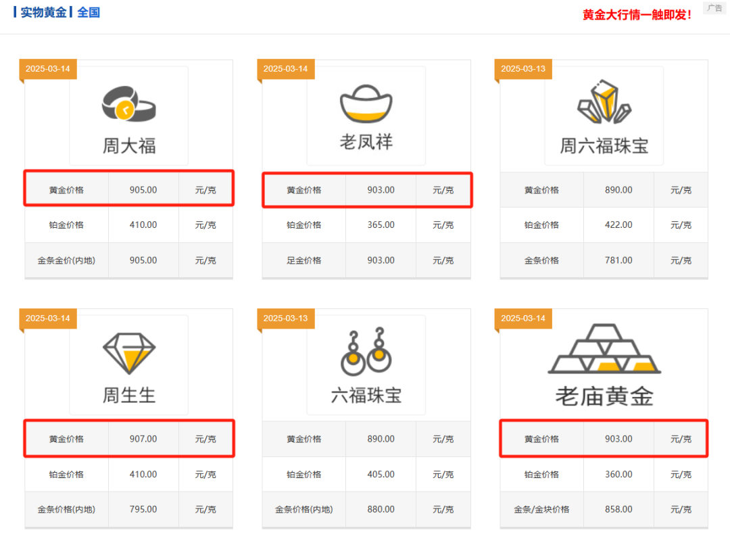The height and width of the screenshot is (543, 730).
Task: Select 老凤祥 gold price 903.00 in 黄金价格 row
Action: coord(381,190)
